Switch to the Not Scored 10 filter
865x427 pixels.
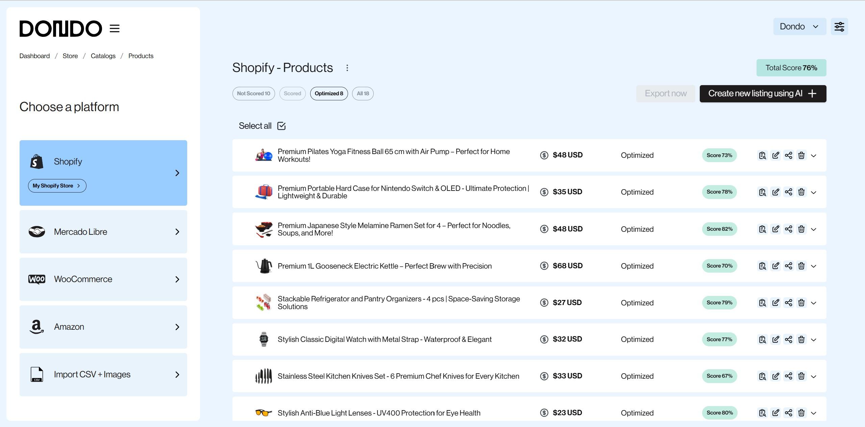253,94
